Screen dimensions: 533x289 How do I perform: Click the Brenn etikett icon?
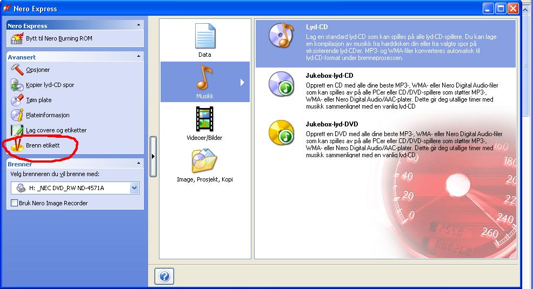coord(17,145)
